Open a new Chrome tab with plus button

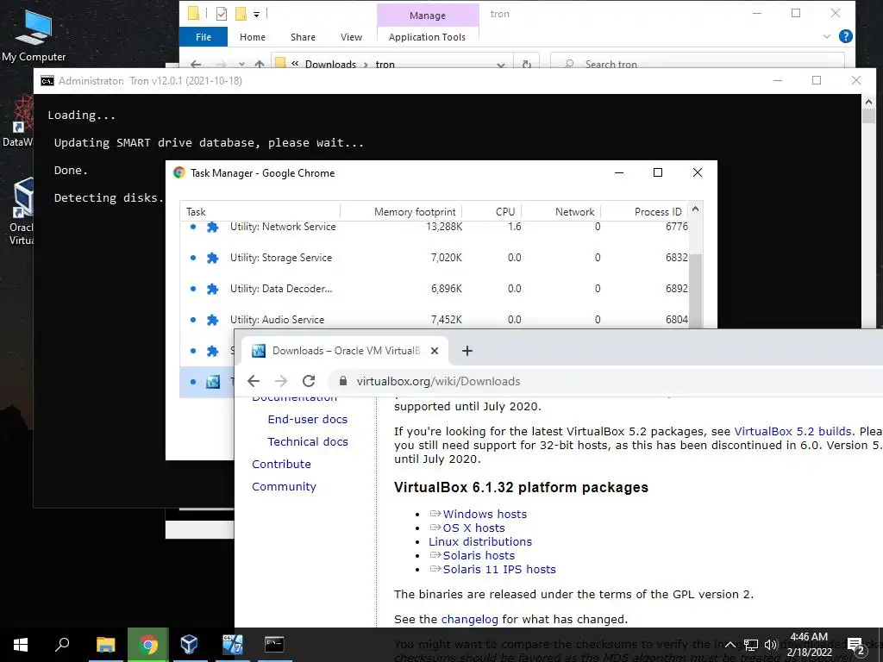tap(467, 351)
